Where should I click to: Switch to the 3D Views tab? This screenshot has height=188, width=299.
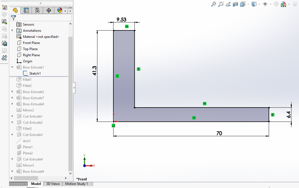tap(53, 184)
